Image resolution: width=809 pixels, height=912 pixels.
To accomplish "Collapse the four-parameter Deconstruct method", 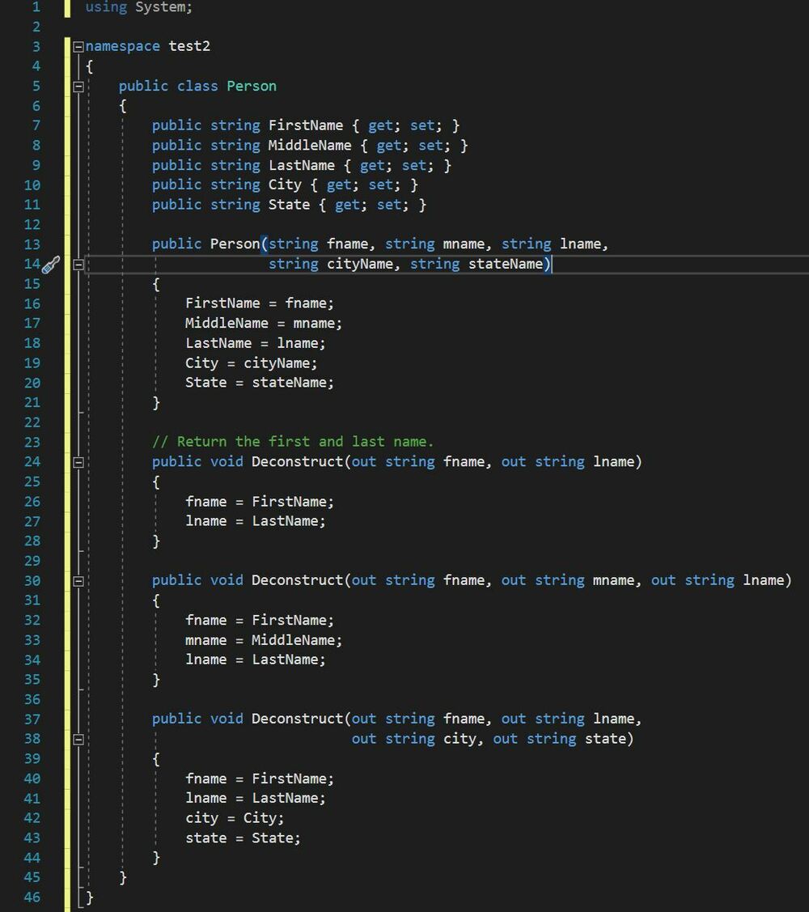I will click(78, 739).
